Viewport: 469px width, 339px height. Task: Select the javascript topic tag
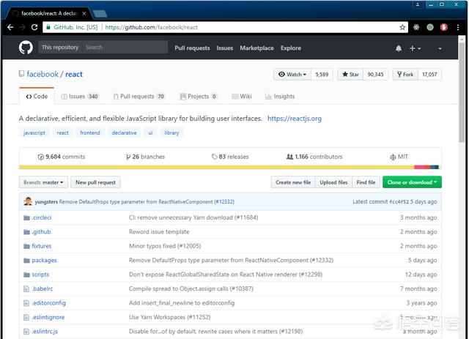click(x=34, y=133)
